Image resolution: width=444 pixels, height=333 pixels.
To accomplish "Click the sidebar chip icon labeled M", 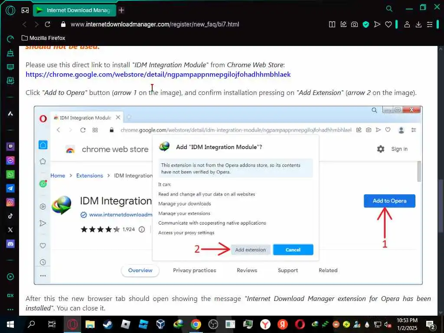I will click(x=10, y=81).
